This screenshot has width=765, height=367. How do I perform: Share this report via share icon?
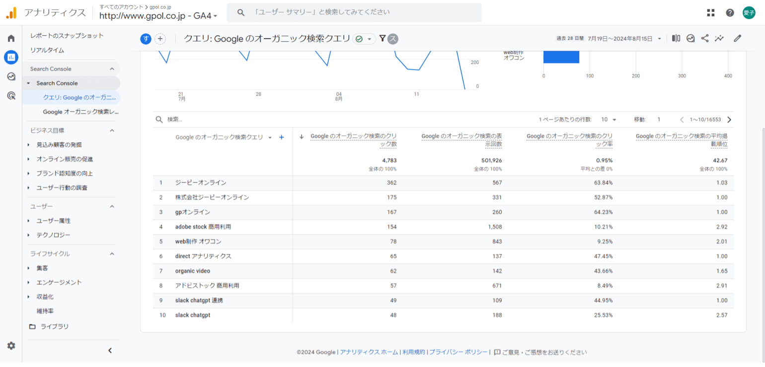pyautogui.click(x=705, y=38)
